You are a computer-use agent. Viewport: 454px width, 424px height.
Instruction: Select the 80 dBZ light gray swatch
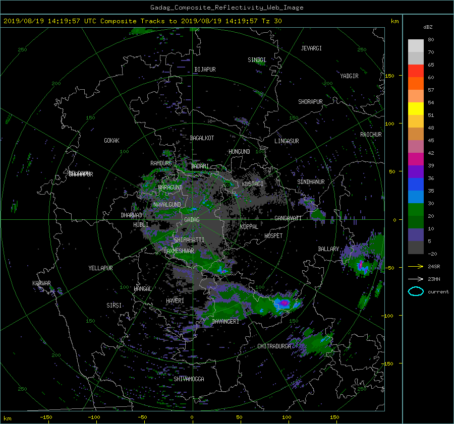click(x=416, y=45)
